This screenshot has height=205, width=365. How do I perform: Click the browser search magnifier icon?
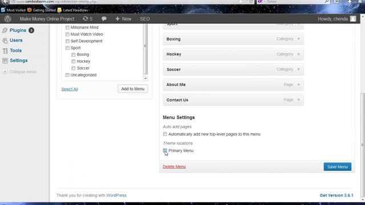(327, 2)
